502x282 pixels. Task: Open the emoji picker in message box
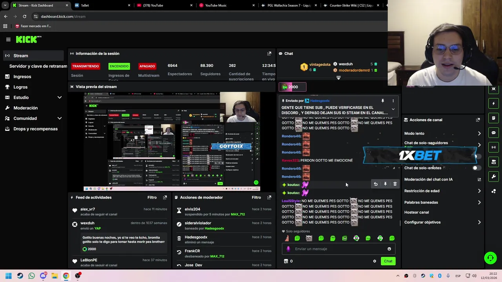(x=389, y=249)
